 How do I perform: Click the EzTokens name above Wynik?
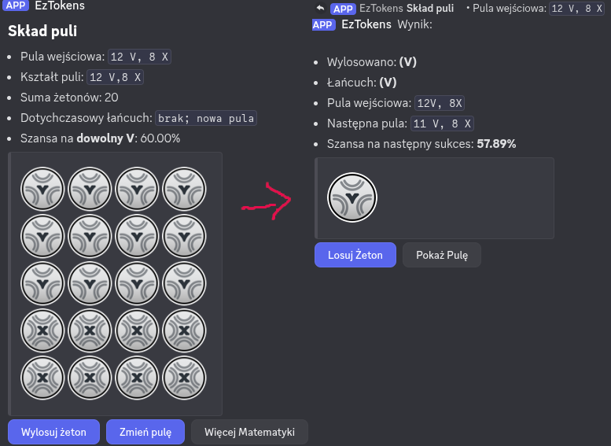pos(366,24)
